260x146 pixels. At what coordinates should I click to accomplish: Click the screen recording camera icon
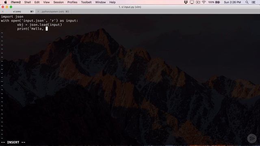pos(198,2)
